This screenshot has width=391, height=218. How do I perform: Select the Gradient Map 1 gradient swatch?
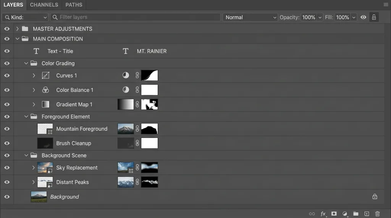[126, 104]
